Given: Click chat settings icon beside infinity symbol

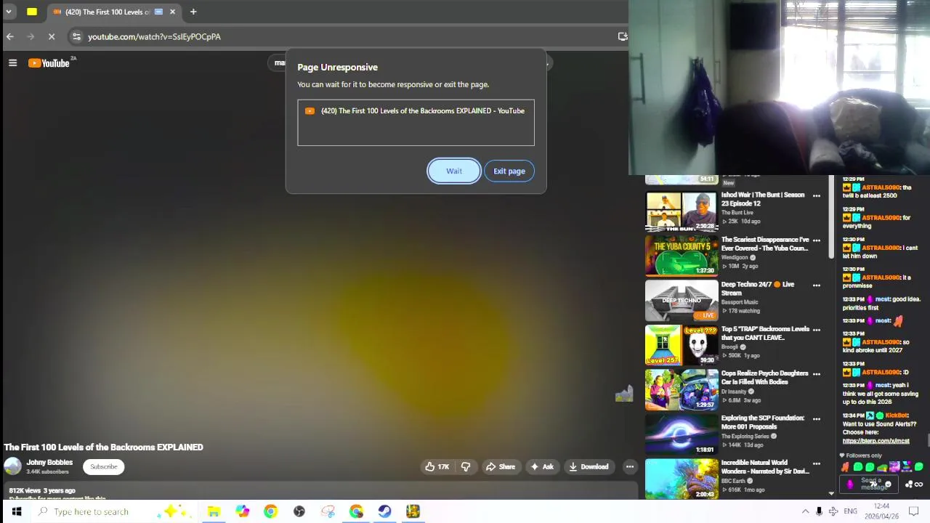Looking at the screenshot, I should [908, 485].
